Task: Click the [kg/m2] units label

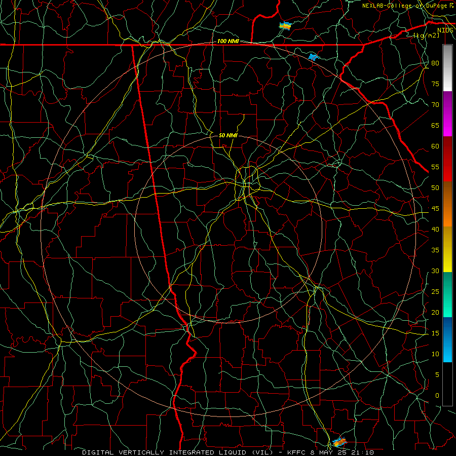Action: coord(426,35)
